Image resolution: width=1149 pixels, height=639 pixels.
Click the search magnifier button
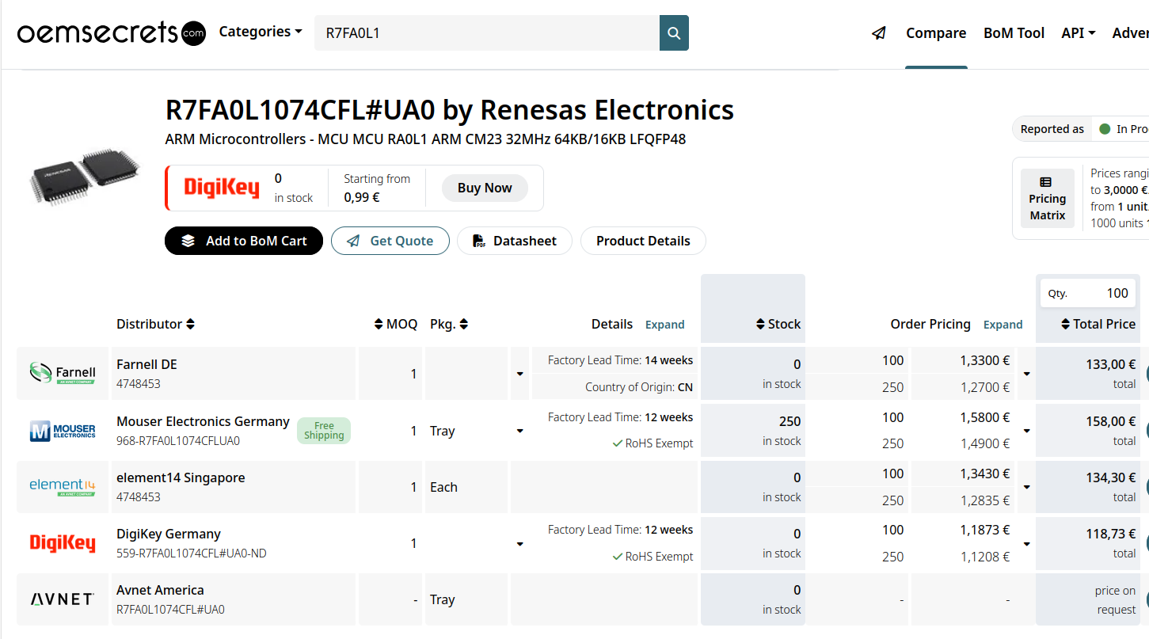(x=674, y=33)
